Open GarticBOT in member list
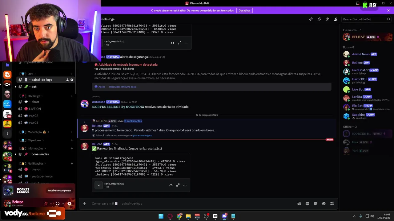Viewport: 394px width, 221px height. 366,80
